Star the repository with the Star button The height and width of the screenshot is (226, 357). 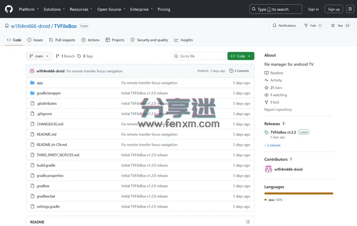point(341,26)
